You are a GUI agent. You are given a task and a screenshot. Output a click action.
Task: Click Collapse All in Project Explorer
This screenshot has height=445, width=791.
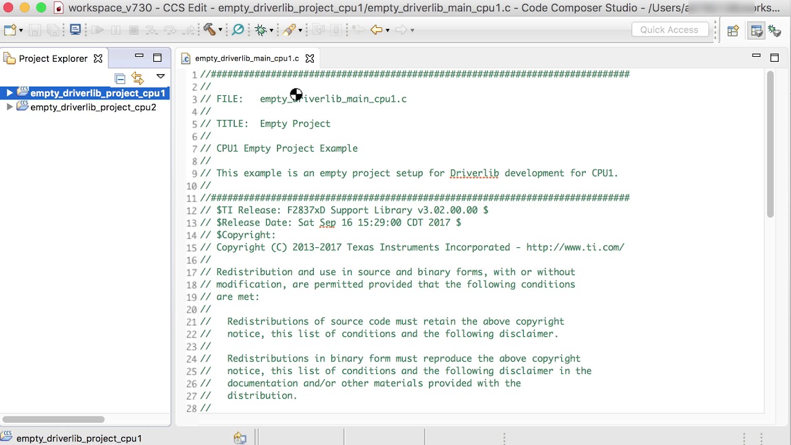tap(120, 78)
